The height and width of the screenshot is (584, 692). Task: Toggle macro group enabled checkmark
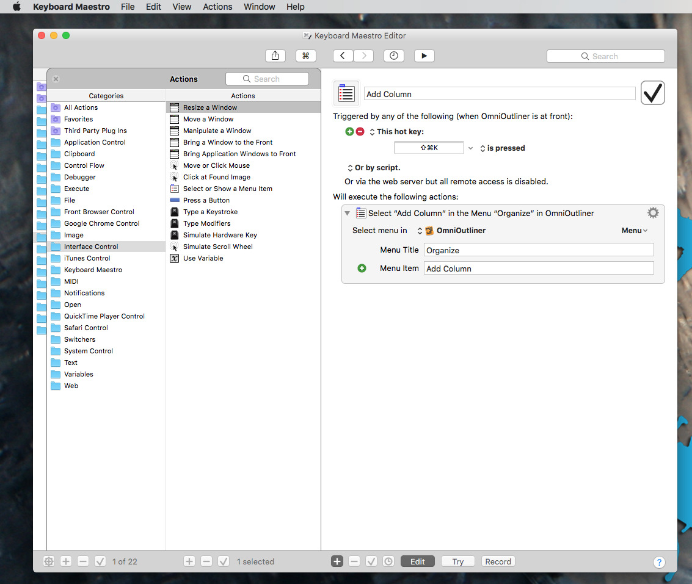point(100,561)
